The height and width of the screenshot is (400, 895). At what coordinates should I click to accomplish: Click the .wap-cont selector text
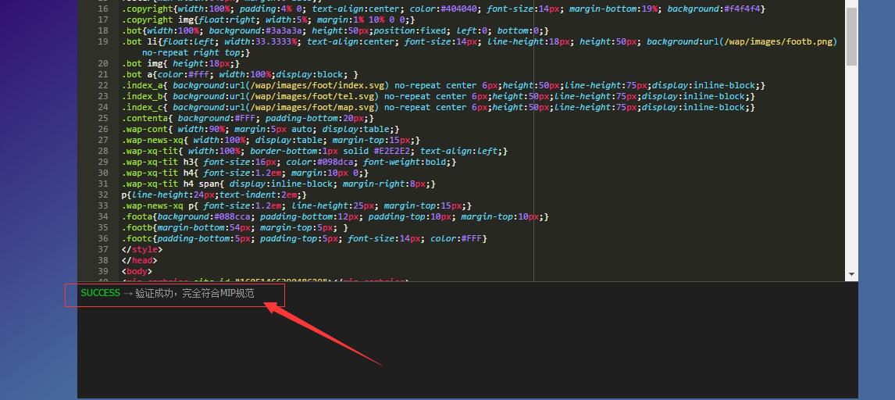(x=144, y=129)
